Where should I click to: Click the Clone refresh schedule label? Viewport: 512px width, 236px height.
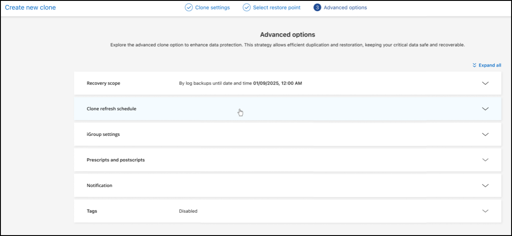coord(111,109)
